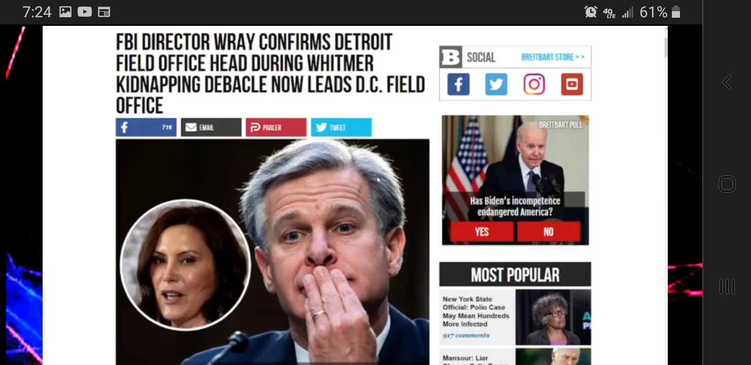
Task: Vote NO in Breitbart poll
Action: point(549,232)
